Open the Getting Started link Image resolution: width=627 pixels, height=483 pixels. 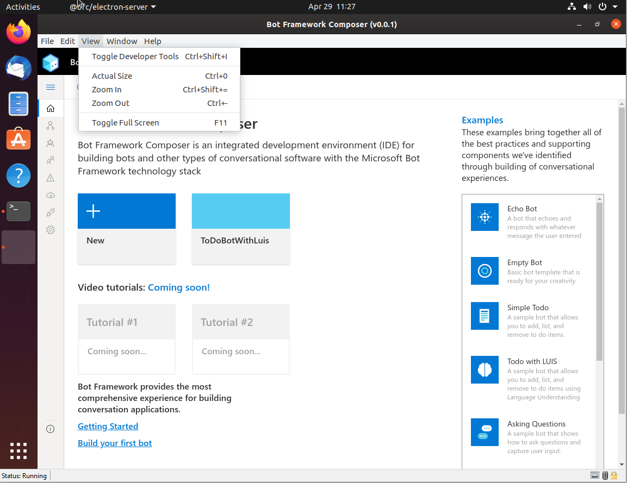(x=108, y=426)
